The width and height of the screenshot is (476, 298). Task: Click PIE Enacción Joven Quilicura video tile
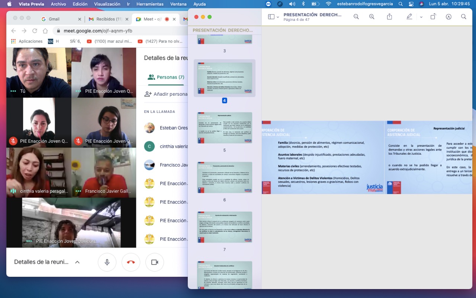tap(71, 222)
